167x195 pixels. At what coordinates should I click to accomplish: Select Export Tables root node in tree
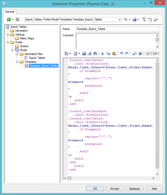(x=19, y=27)
